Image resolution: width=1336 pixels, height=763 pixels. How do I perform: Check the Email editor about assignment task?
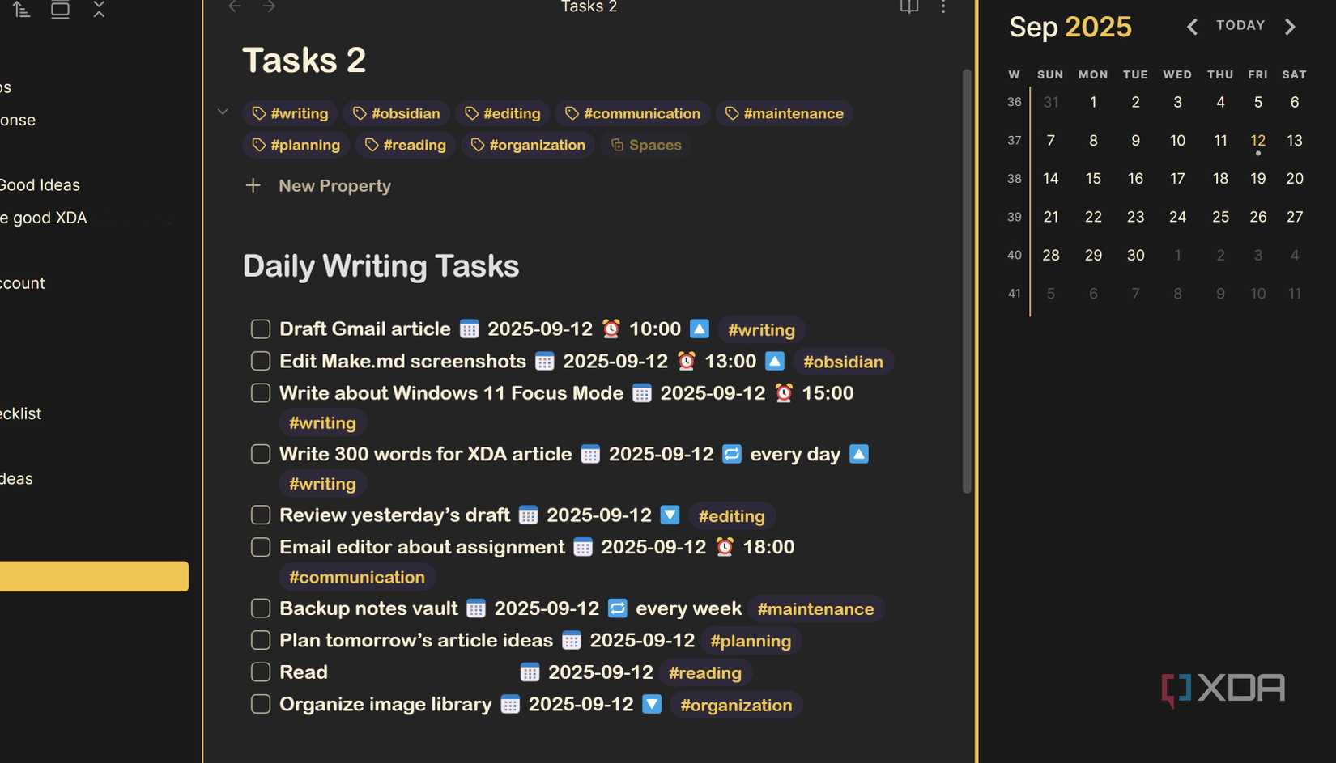[x=261, y=547]
